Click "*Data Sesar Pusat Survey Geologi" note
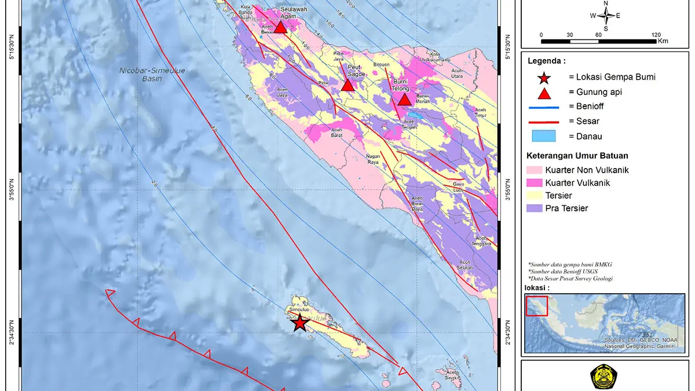695x391 pixels. [x=570, y=279]
